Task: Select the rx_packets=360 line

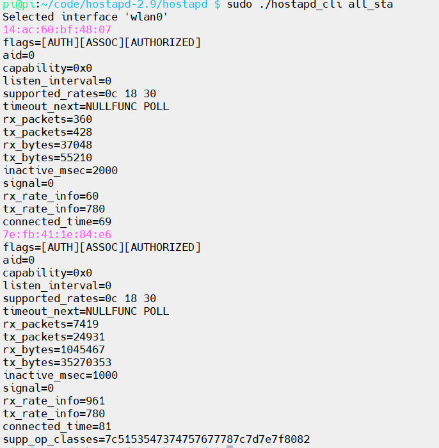Action: 47,119
